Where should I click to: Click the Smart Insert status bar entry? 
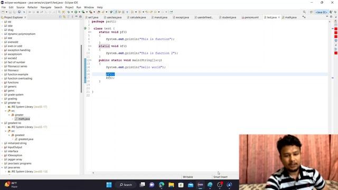pos(220,177)
